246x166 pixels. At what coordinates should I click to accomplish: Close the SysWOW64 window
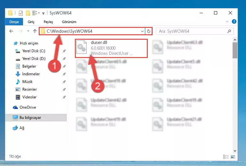point(230,13)
